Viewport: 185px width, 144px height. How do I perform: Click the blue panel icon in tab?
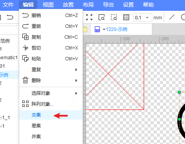tap(97, 29)
